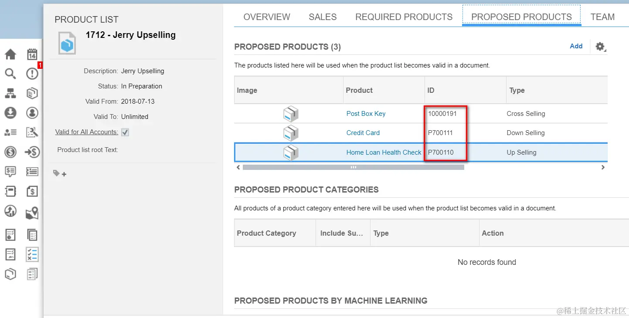
Task: Open the Sales tab
Action: 323,17
